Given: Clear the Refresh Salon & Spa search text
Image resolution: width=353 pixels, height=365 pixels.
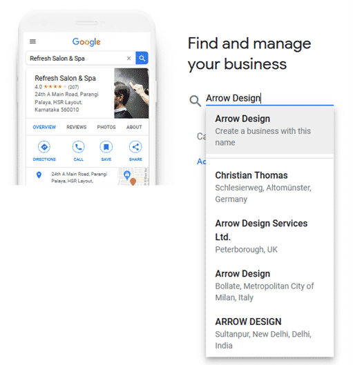Looking at the screenshot, I should [x=128, y=58].
